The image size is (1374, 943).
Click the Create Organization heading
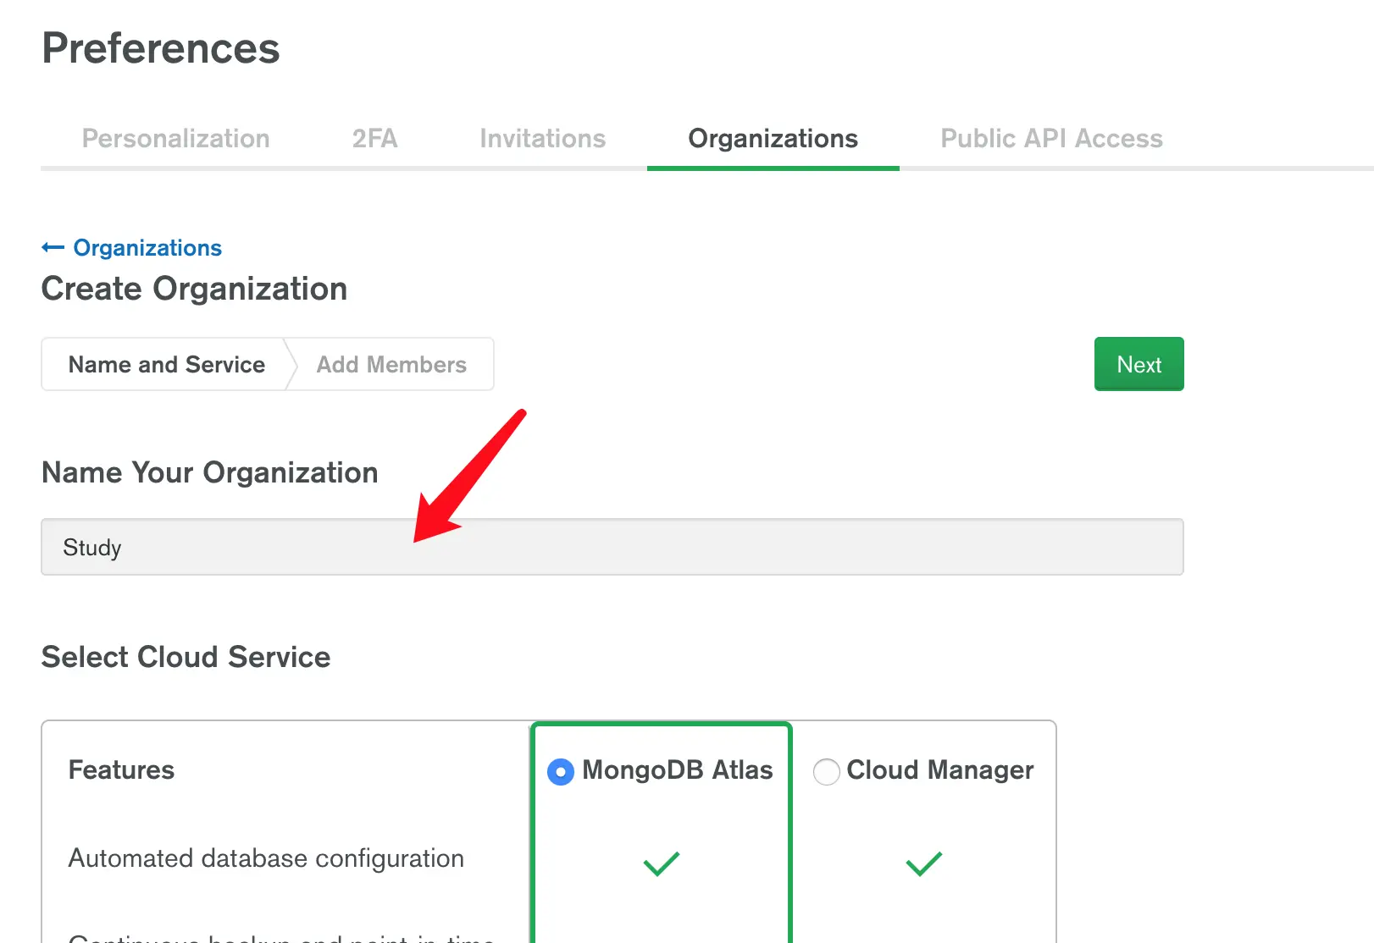(x=194, y=289)
